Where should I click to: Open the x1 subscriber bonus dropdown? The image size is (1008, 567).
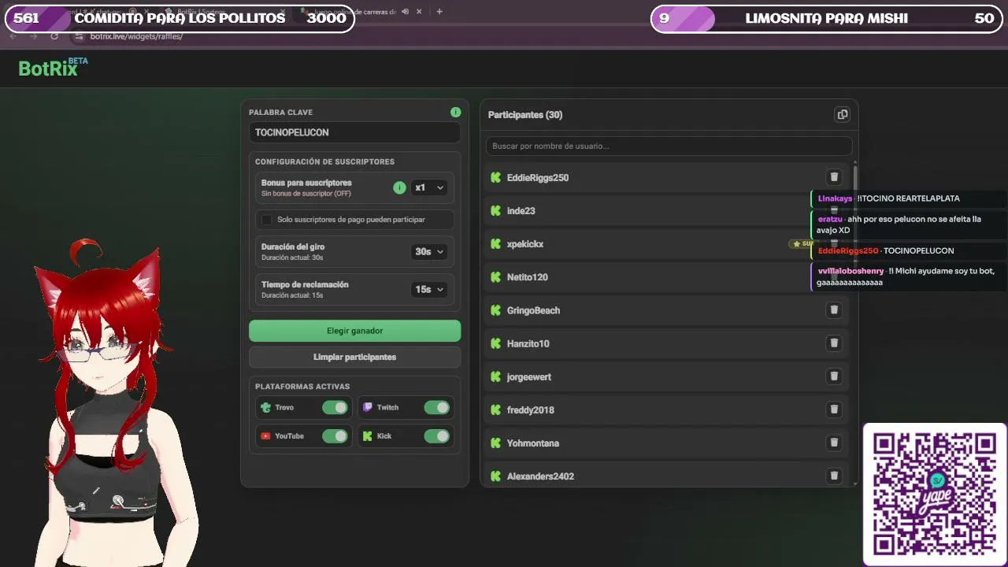pyautogui.click(x=429, y=187)
